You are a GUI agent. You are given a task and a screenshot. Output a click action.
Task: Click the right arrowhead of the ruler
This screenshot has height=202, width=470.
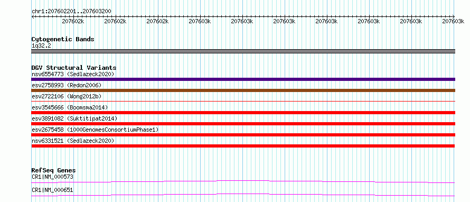point(454,16)
